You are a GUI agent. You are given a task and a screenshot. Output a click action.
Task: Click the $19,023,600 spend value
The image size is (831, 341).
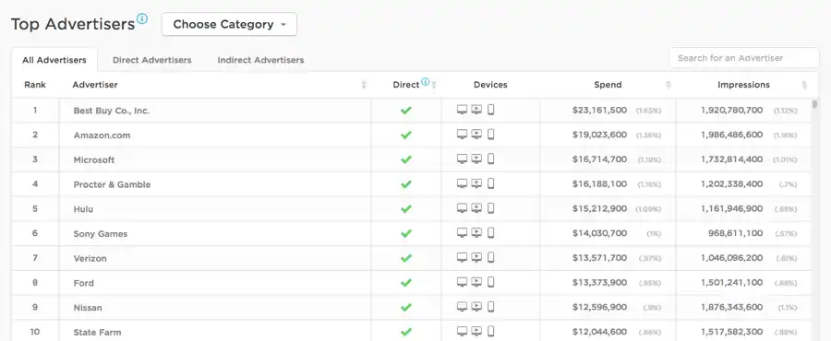(x=599, y=135)
